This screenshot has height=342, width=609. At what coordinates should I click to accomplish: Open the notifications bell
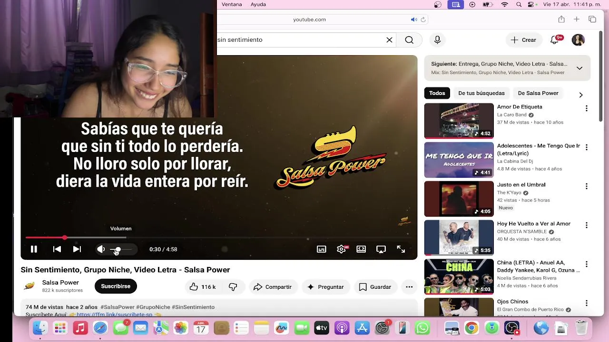(x=555, y=40)
